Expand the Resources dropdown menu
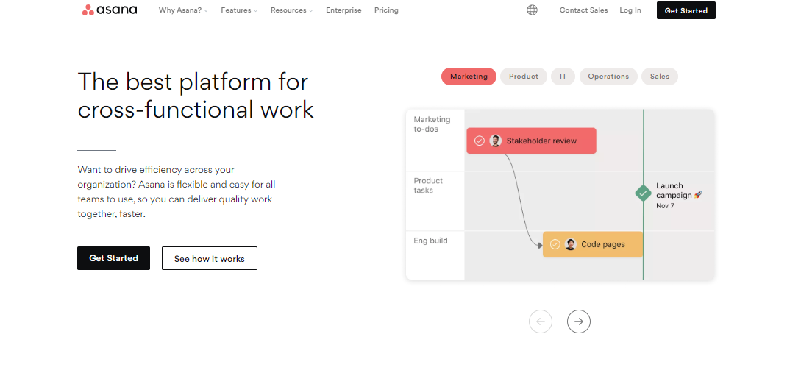 click(291, 10)
